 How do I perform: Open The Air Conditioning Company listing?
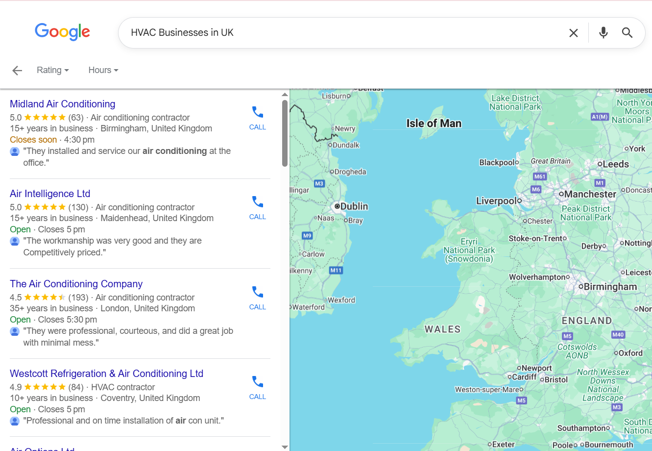tap(76, 284)
